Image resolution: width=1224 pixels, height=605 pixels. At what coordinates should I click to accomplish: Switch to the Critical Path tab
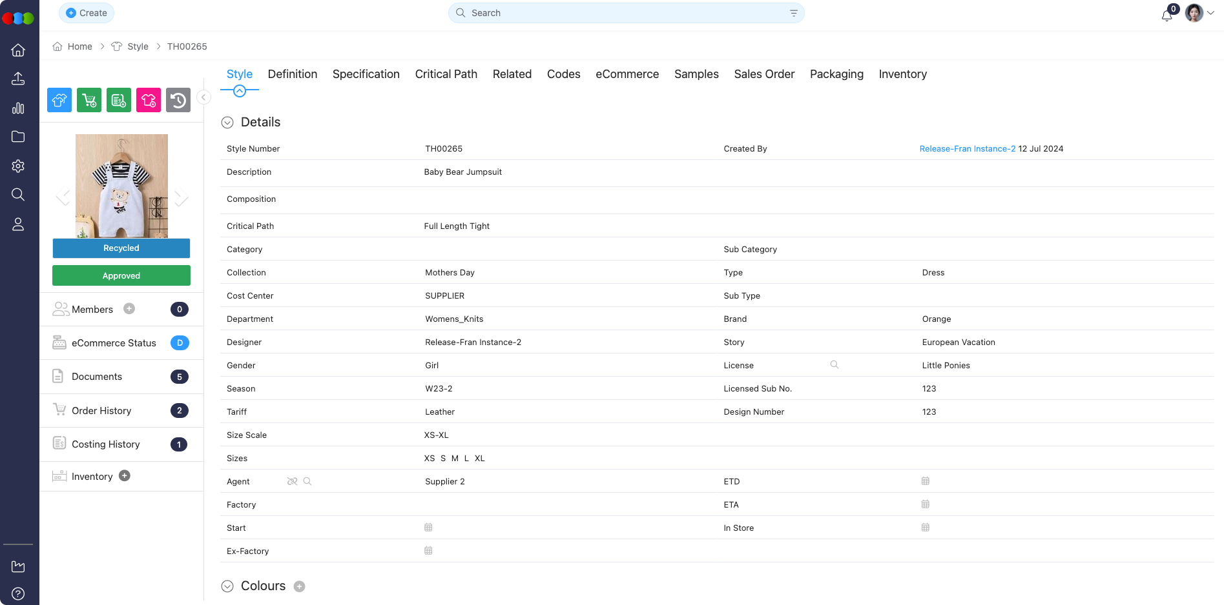coord(446,74)
